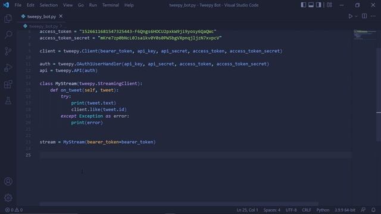381x214 pixels.
Task: Toggle the primary side bar layout
Action: point(303,5)
